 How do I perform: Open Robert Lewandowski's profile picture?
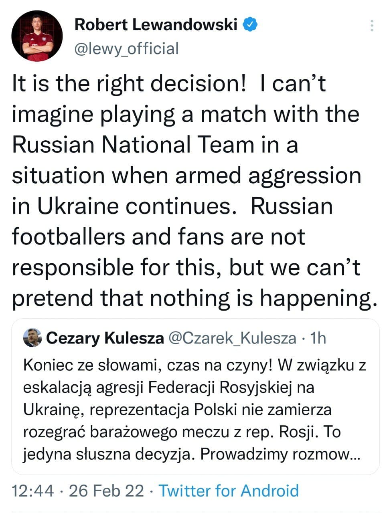(x=37, y=36)
